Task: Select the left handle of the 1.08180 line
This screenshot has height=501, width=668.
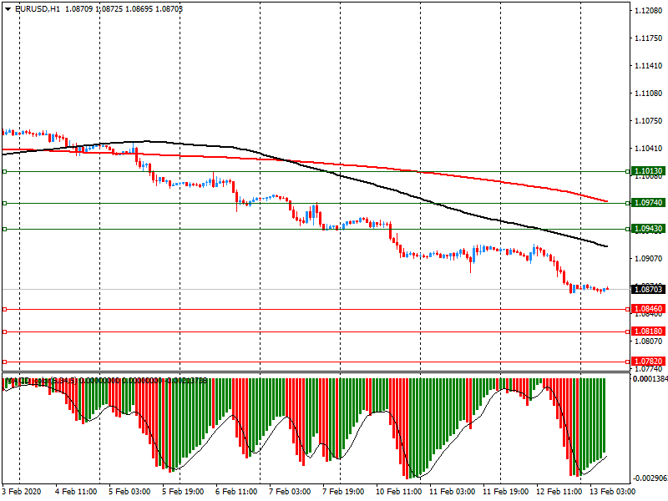Action: coord(4,331)
